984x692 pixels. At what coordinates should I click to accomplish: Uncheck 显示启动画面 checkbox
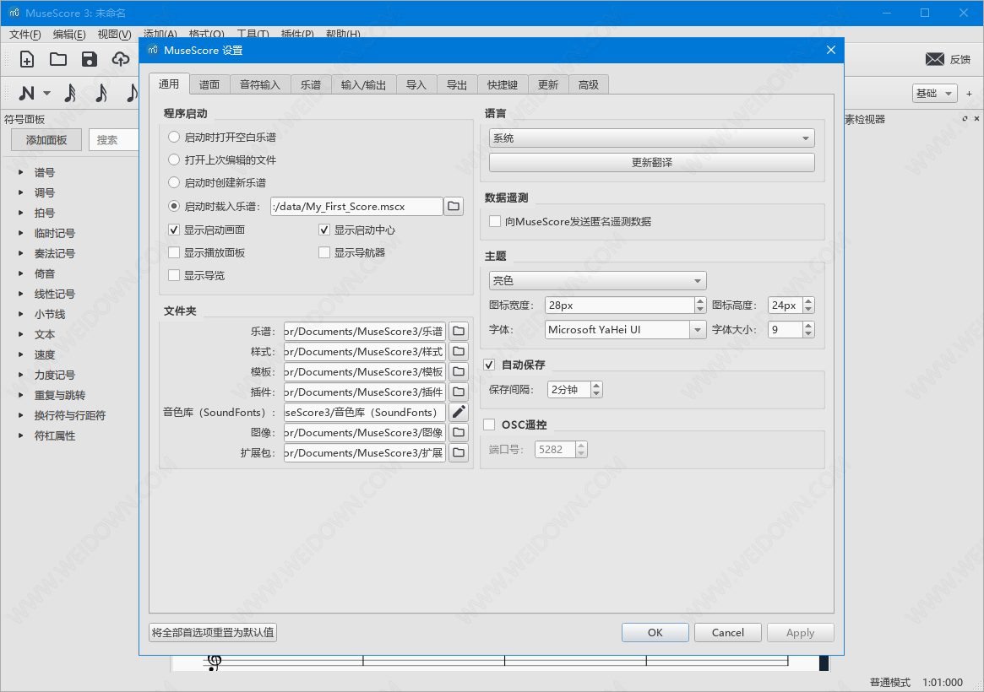174,230
